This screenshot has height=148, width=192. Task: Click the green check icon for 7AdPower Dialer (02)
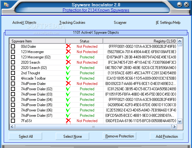pyautogui.click(x=68, y=89)
